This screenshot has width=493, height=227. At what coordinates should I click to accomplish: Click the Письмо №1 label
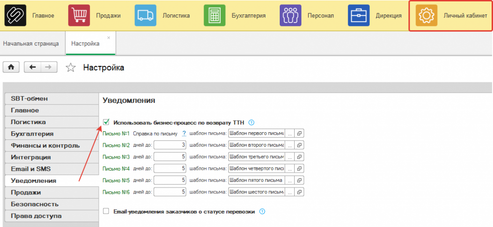117,134
